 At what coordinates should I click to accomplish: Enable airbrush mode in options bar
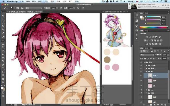point(78,8)
